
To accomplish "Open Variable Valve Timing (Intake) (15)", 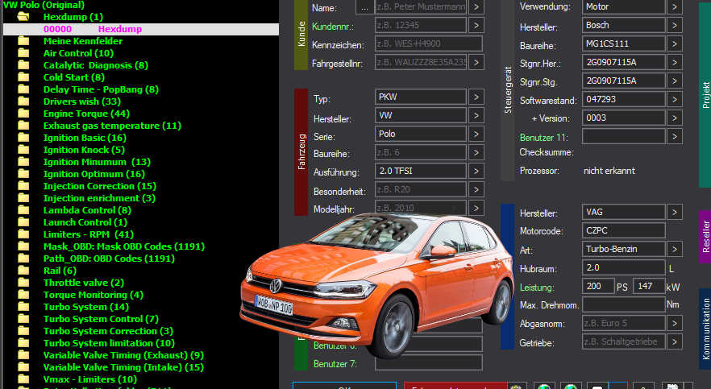I will (x=123, y=367).
